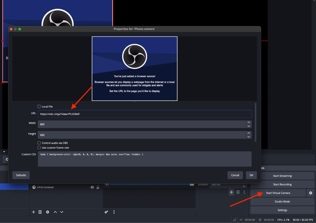The height and width of the screenshot is (223, 316).
Task: Click the OK button
Action: click(x=251, y=175)
